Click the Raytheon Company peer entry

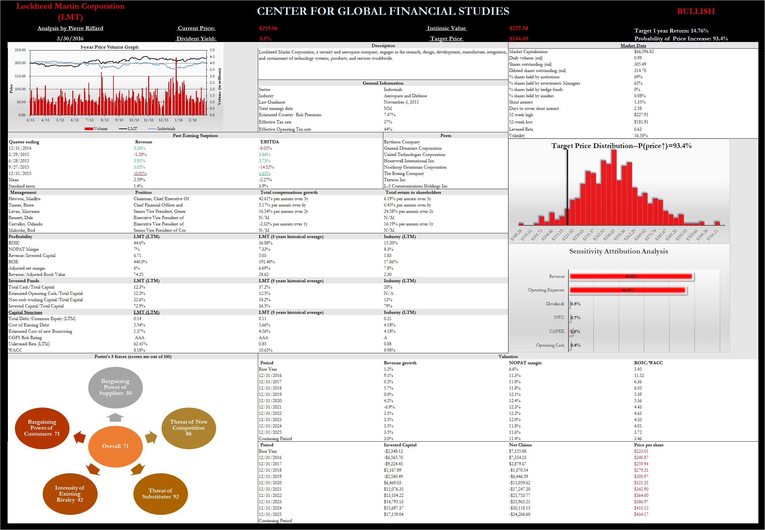(x=402, y=142)
